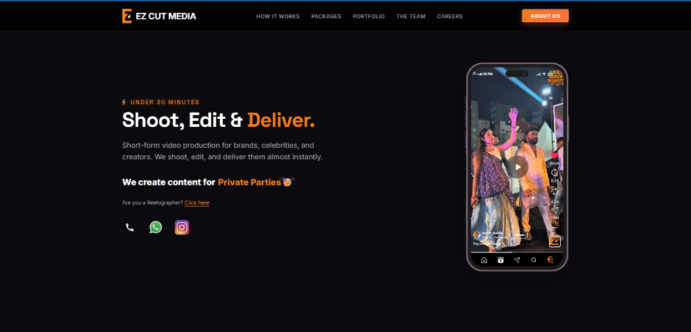691x332 pixels.
Task: Go to the Packages section
Action: pos(326,16)
